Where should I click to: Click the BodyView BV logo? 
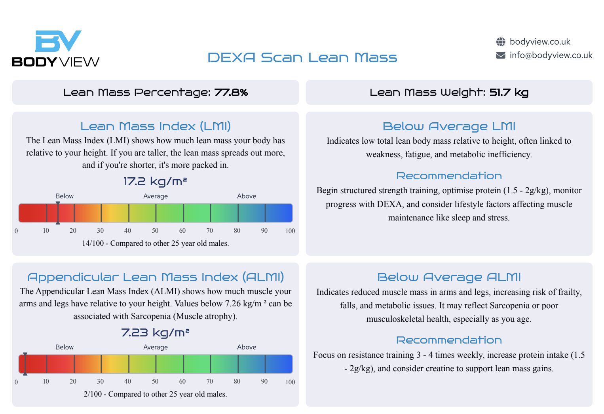pyautogui.click(x=55, y=49)
